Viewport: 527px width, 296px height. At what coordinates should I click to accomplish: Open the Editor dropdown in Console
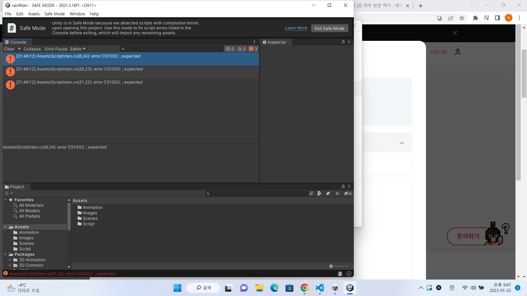pyautogui.click(x=78, y=49)
